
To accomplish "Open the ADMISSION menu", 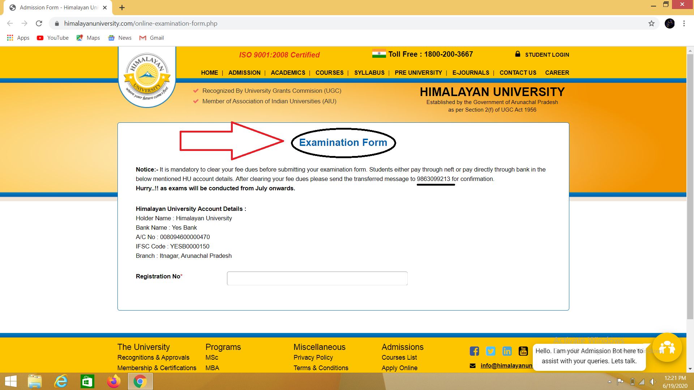I will [x=244, y=73].
